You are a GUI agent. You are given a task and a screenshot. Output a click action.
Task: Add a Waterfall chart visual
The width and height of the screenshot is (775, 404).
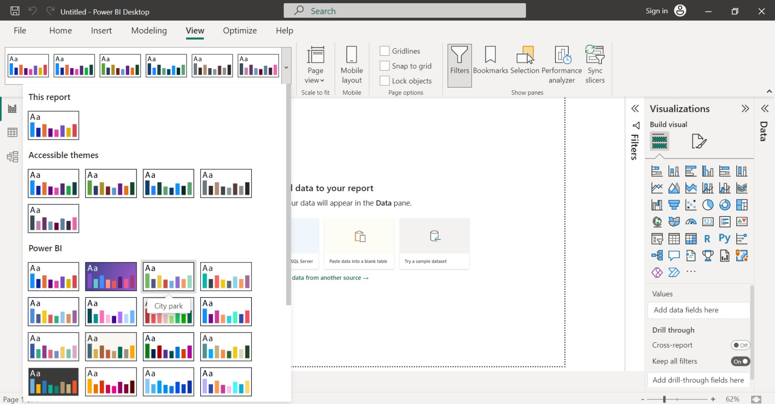657,205
